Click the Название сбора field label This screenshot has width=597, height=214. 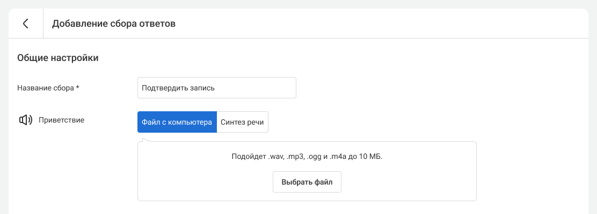point(46,88)
